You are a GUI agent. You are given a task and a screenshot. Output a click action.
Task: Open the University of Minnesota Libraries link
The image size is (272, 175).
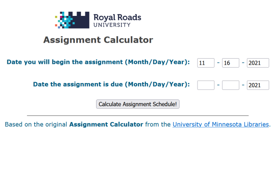[x=221, y=125]
